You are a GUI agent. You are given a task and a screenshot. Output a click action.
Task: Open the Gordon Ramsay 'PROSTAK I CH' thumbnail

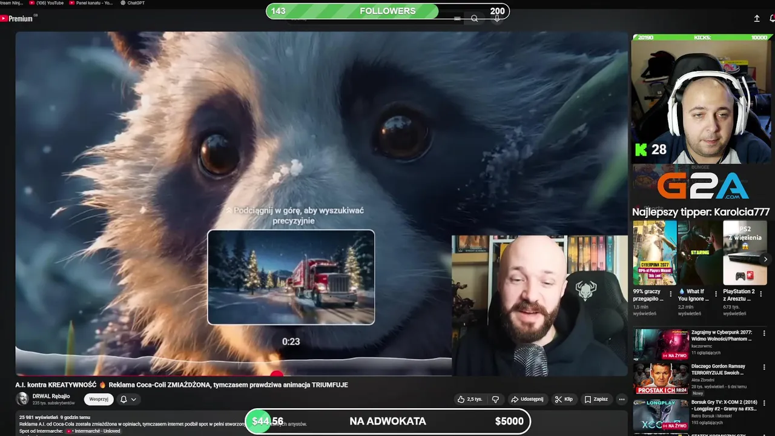[662, 378]
